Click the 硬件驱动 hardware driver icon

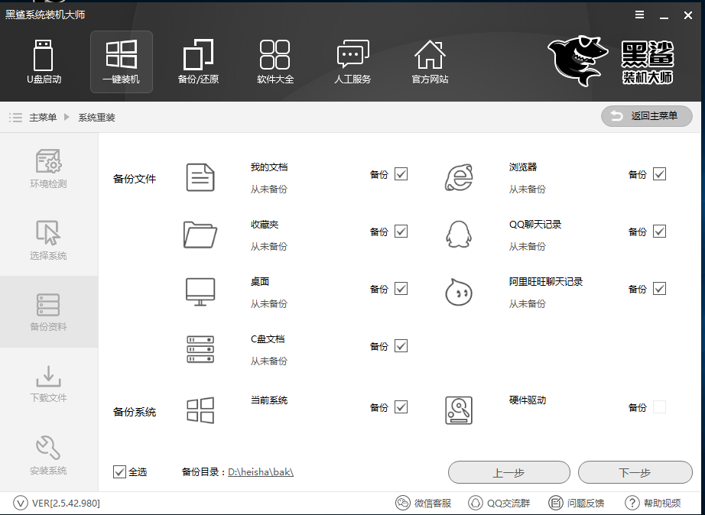[x=458, y=410]
